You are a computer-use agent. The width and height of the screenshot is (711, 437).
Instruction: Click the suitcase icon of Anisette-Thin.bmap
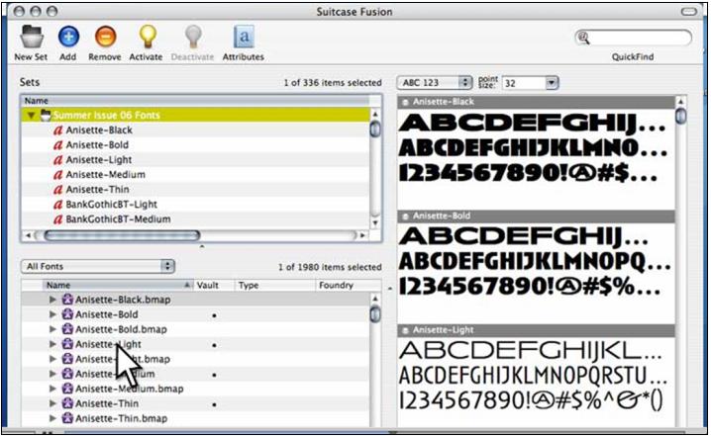point(67,419)
